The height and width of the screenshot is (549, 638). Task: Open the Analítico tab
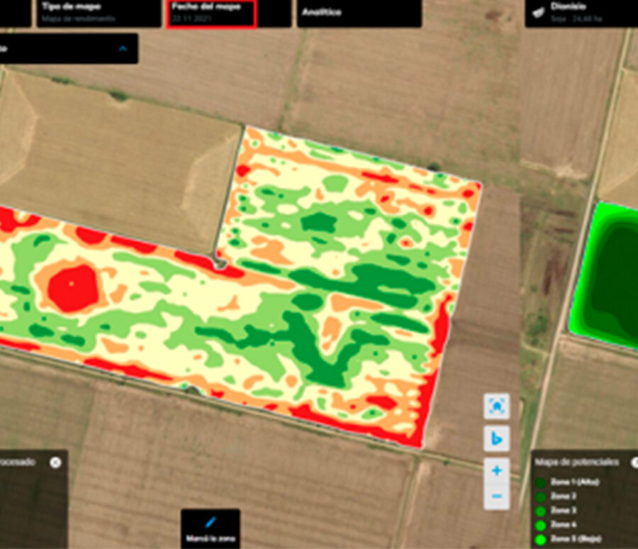point(358,12)
